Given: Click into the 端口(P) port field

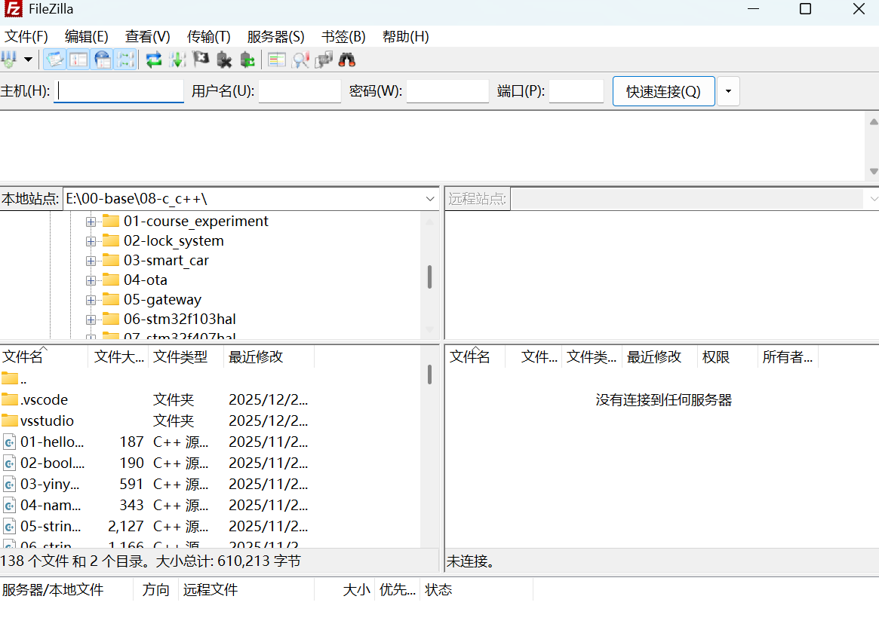Looking at the screenshot, I should tap(576, 90).
